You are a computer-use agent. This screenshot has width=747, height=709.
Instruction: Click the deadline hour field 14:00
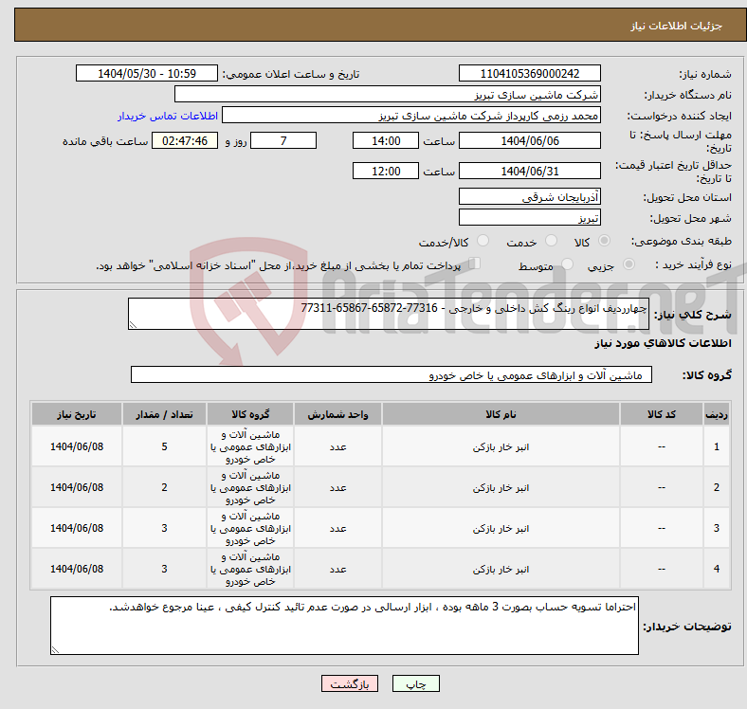tap(386, 140)
